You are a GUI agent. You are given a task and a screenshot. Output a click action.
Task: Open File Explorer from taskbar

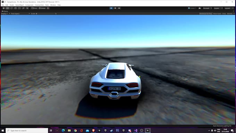pyautogui.click(x=69, y=131)
